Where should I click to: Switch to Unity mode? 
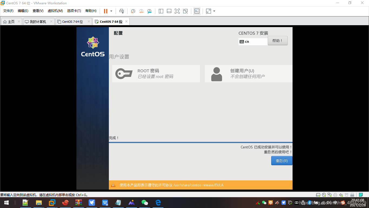185,11
